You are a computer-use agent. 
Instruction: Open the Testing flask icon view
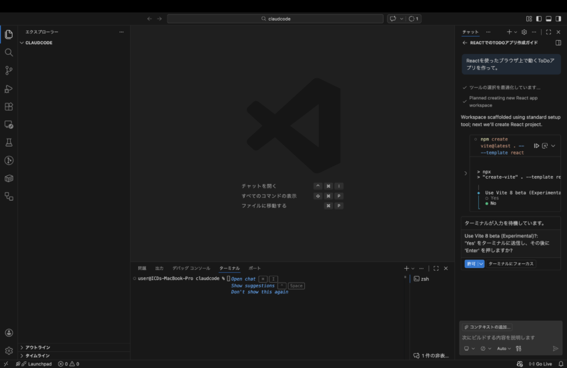[9, 142]
